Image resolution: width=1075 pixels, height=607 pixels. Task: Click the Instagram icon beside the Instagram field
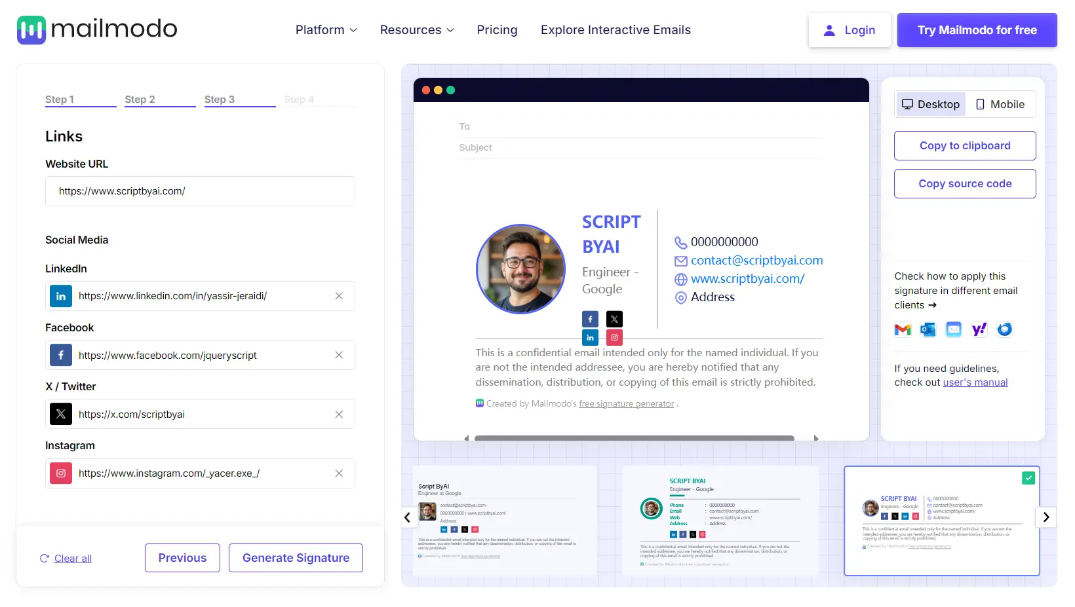coord(60,473)
